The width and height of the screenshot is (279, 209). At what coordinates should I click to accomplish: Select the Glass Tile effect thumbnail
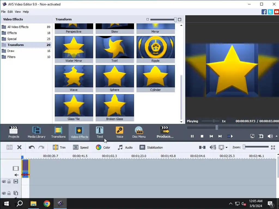(x=74, y=108)
